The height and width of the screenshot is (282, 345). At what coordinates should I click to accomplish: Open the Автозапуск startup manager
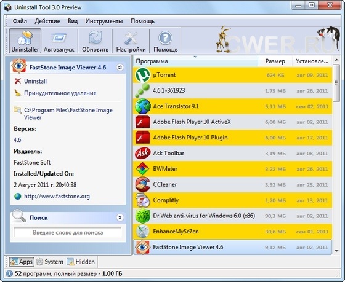[x=59, y=41]
